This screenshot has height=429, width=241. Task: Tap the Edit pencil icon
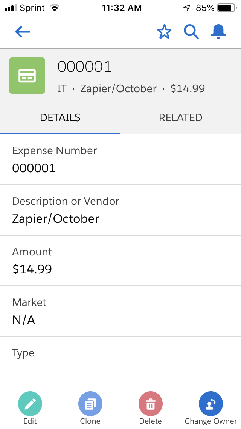click(30, 404)
